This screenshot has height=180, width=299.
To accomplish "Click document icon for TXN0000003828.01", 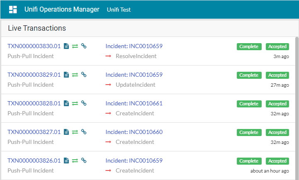I will 66,104.
